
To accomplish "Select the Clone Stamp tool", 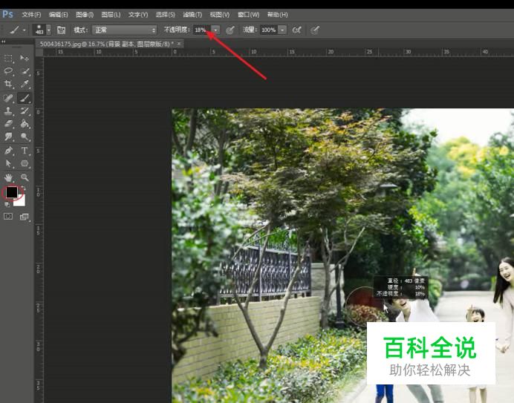I will tap(8, 111).
